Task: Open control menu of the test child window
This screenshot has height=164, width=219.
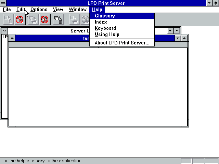Action: pos(12,38)
